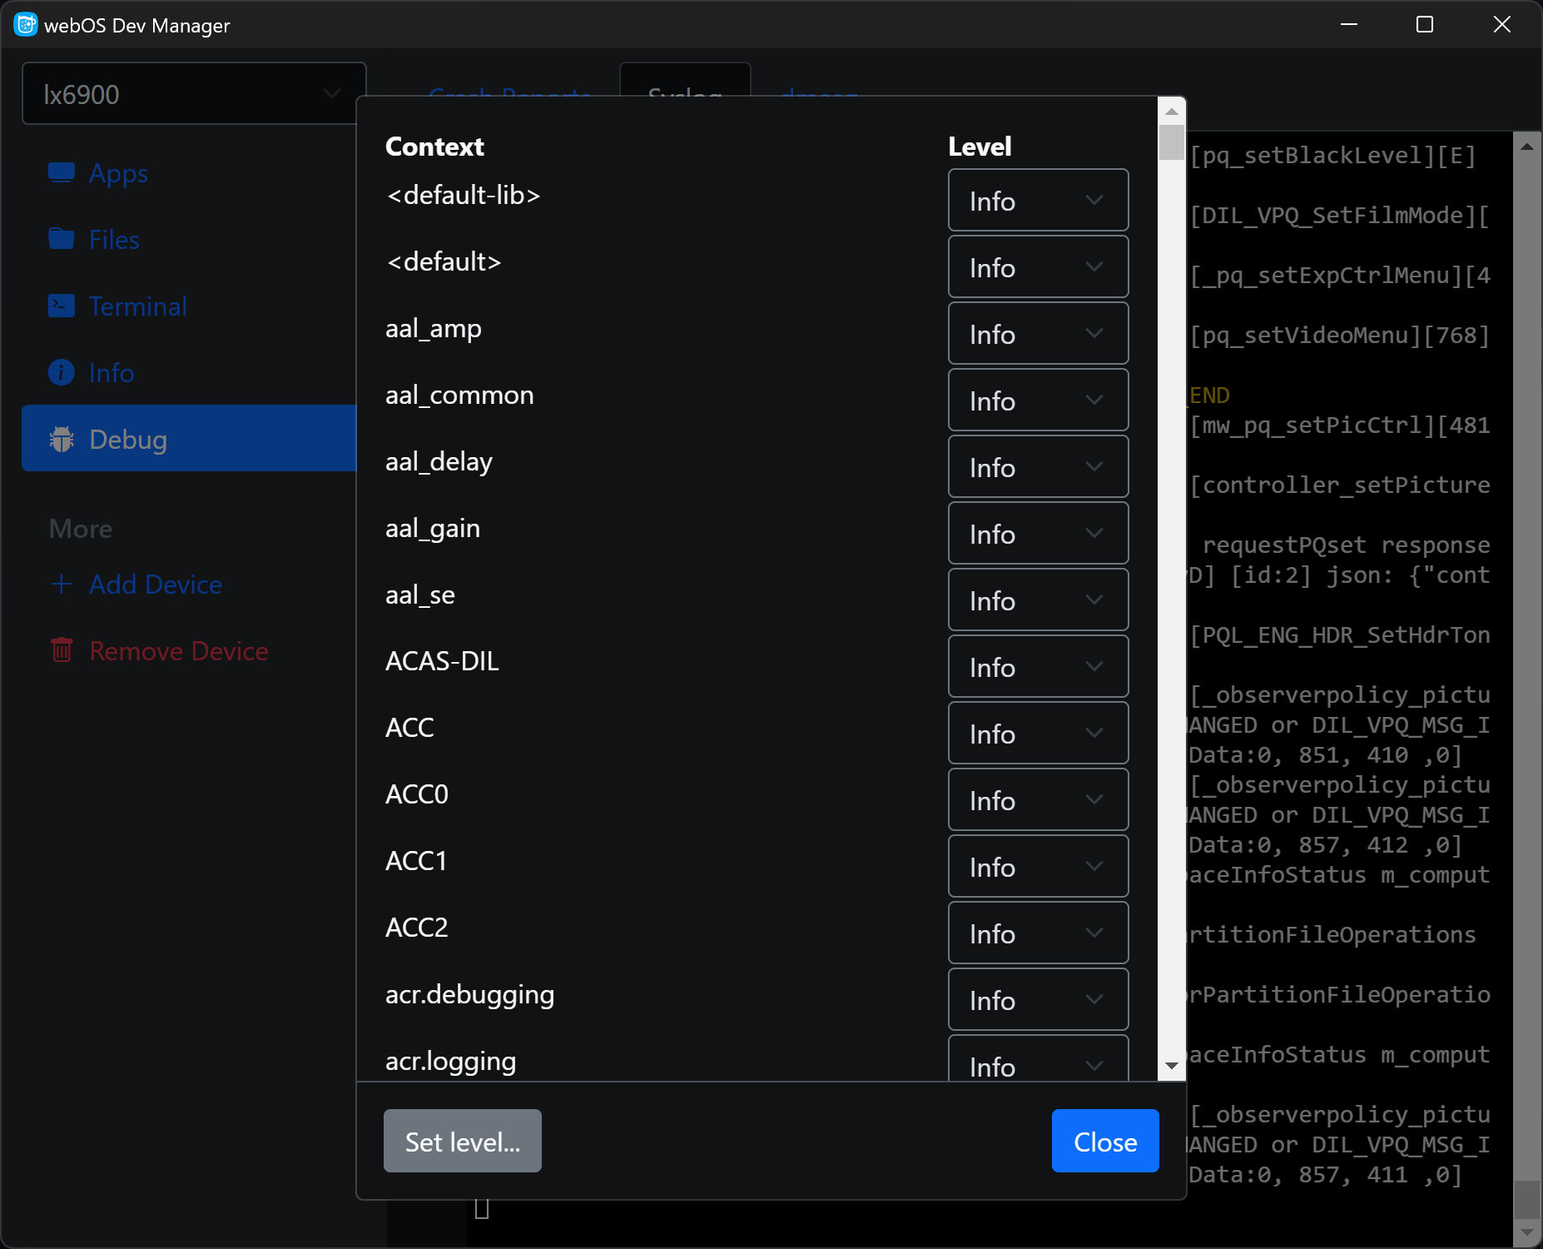Screen dimensions: 1543x1249
Task: Click the trash icon beside Remove Device
Action: [x=62, y=651]
